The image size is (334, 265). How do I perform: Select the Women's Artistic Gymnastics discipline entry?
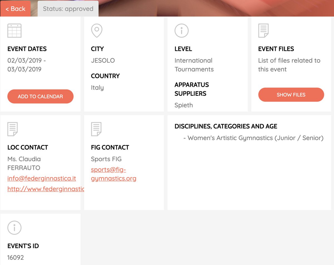pos(253,138)
